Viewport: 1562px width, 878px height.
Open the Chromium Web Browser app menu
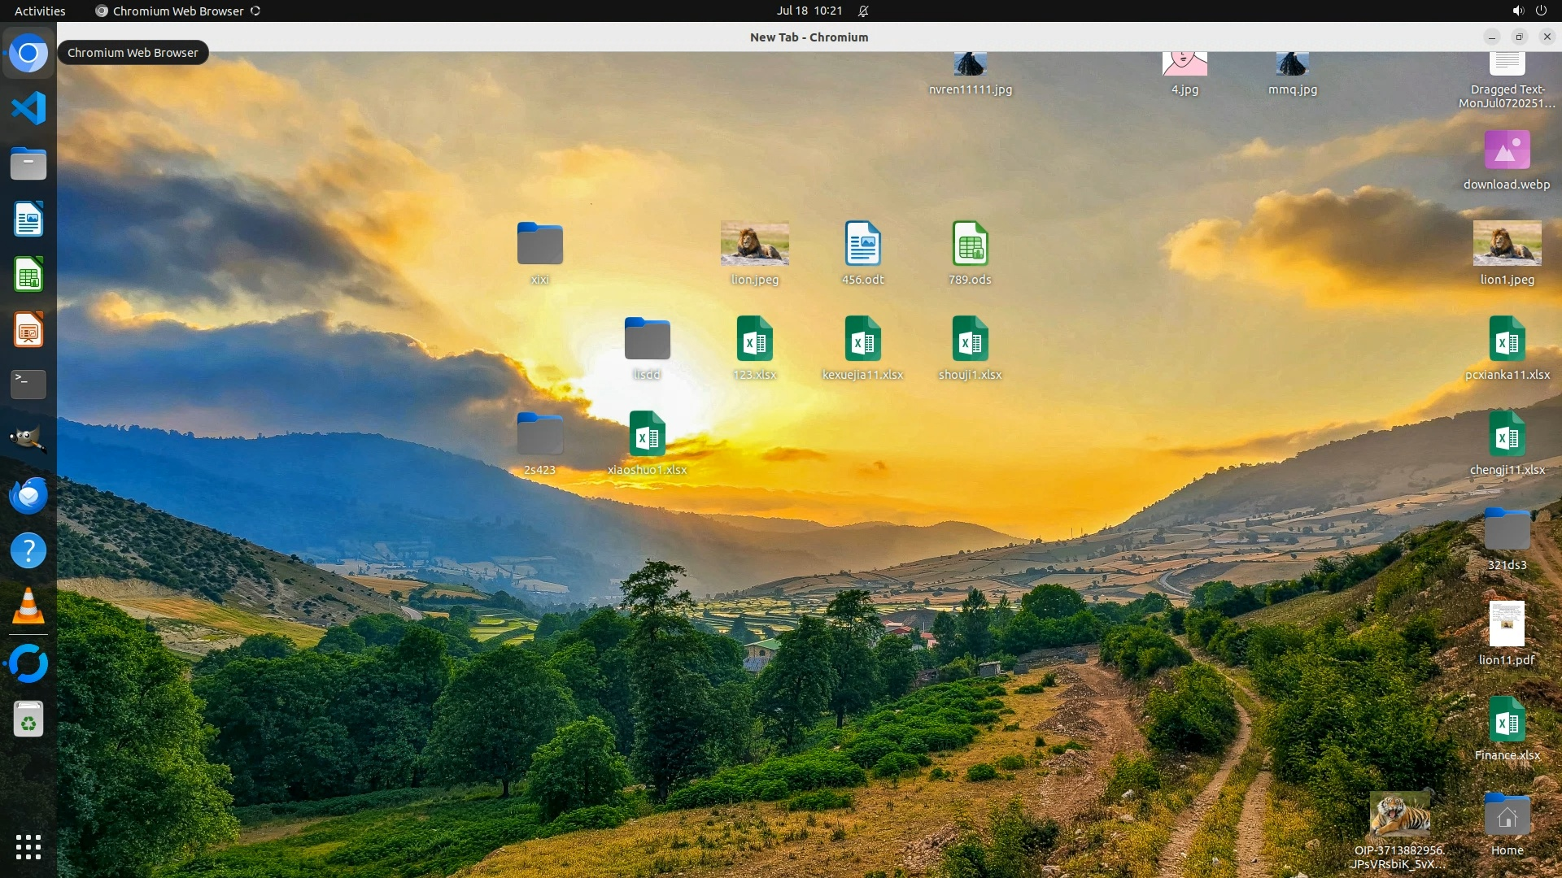pyautogui.click(x=177, y=11)
